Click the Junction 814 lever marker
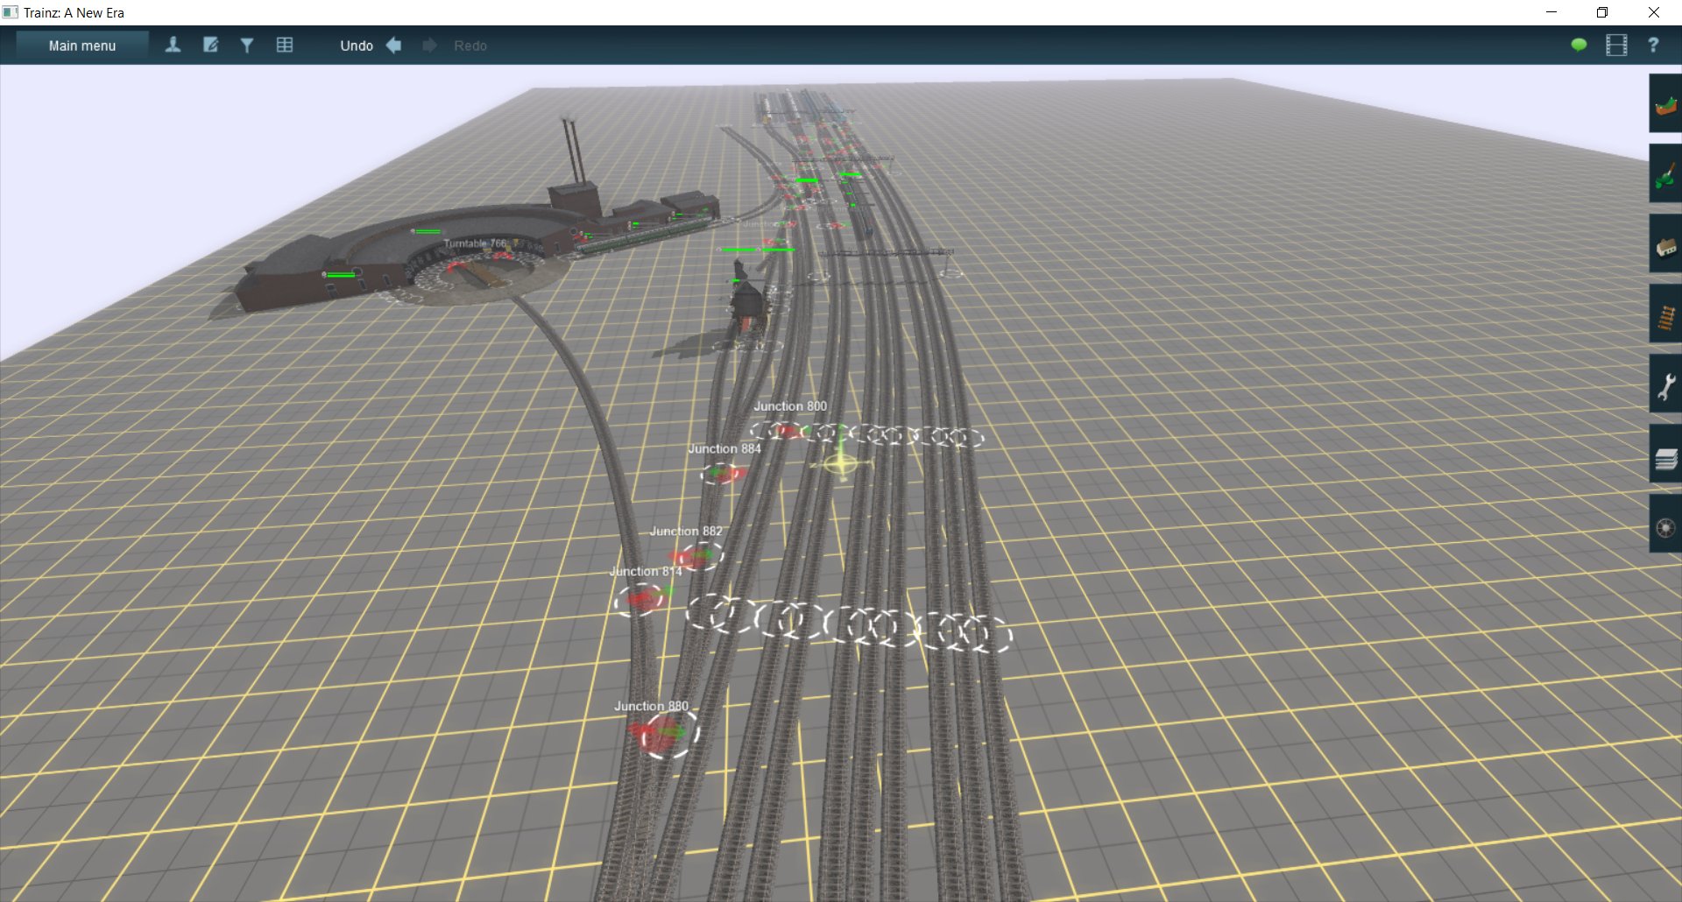This screenshot has width=1682, height=902. (643, 599)
